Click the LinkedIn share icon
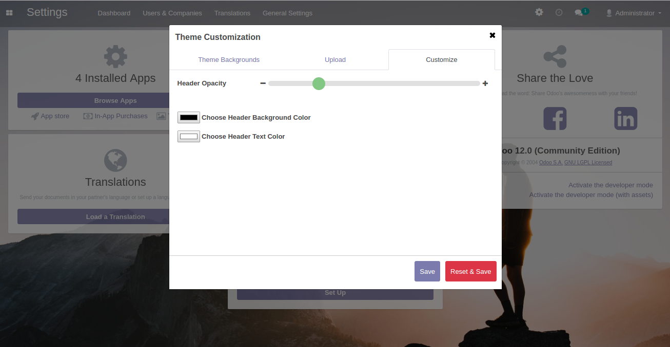The image size is (670, 347). (625, 119)
